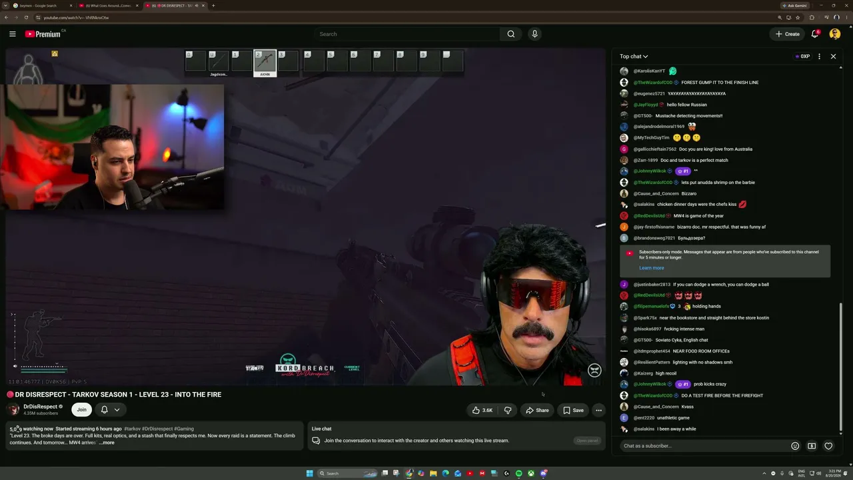
Task: Reload the current page
Action: tap(26, 17)
